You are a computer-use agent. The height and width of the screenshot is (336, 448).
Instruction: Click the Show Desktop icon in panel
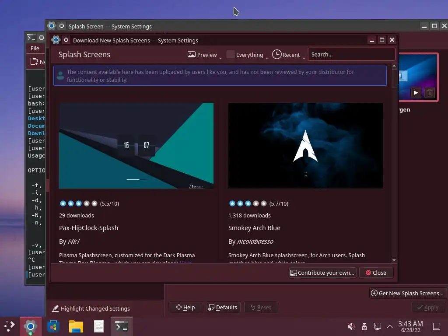(437, 326)
